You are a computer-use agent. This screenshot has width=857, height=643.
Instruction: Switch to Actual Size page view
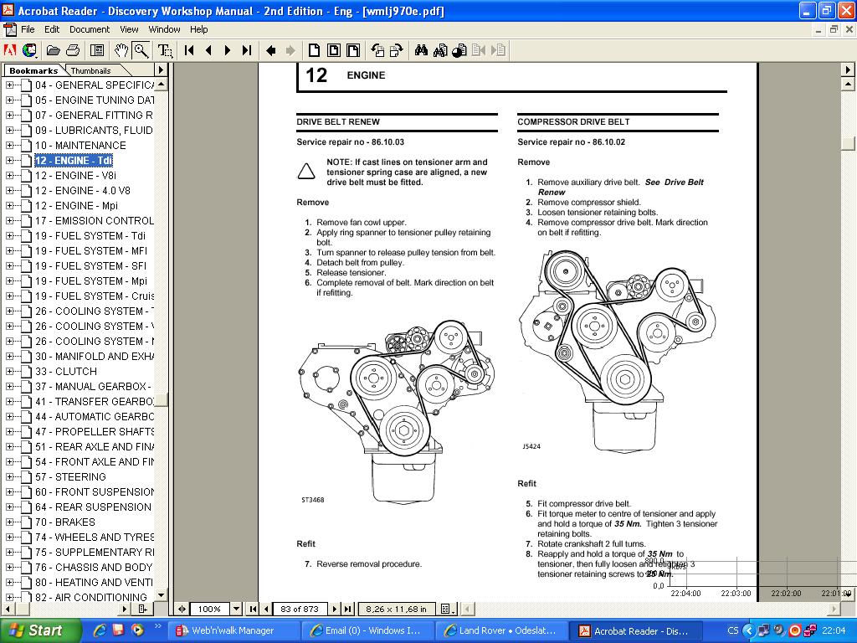314,50
